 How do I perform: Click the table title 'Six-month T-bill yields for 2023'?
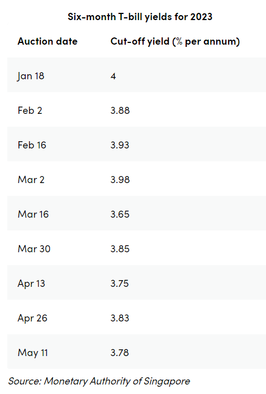click(x=140, y=17)
